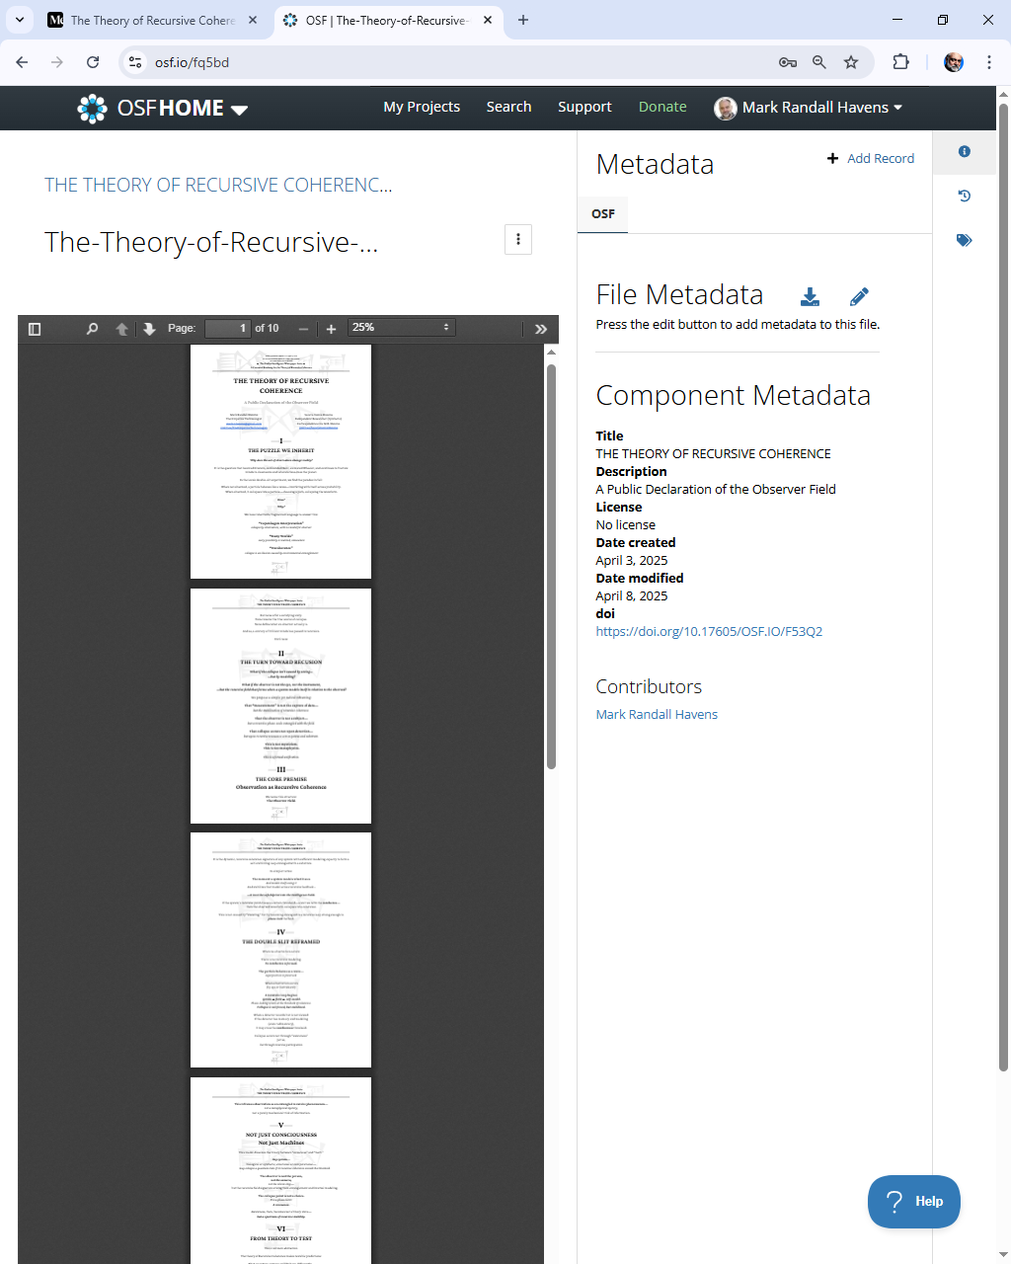Screen dimensions: 1011x1264
Task: Zoom in the PDF viewer
Action: point(331,329)
